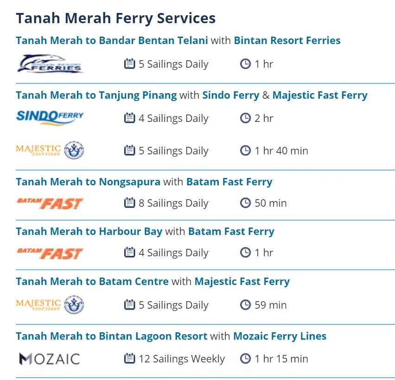The width and height of the screenshot is (395, 380).
Task: Click the Majestic logo in Batam Centre section
Action: [50, 304]
